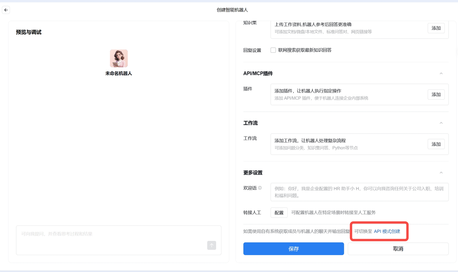Screen dimensions: 458x272
Task: Open 配置 for 转接人工 settings
Action: tap(279, 212)
